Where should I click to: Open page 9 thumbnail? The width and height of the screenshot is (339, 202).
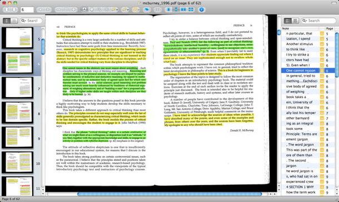18,137
